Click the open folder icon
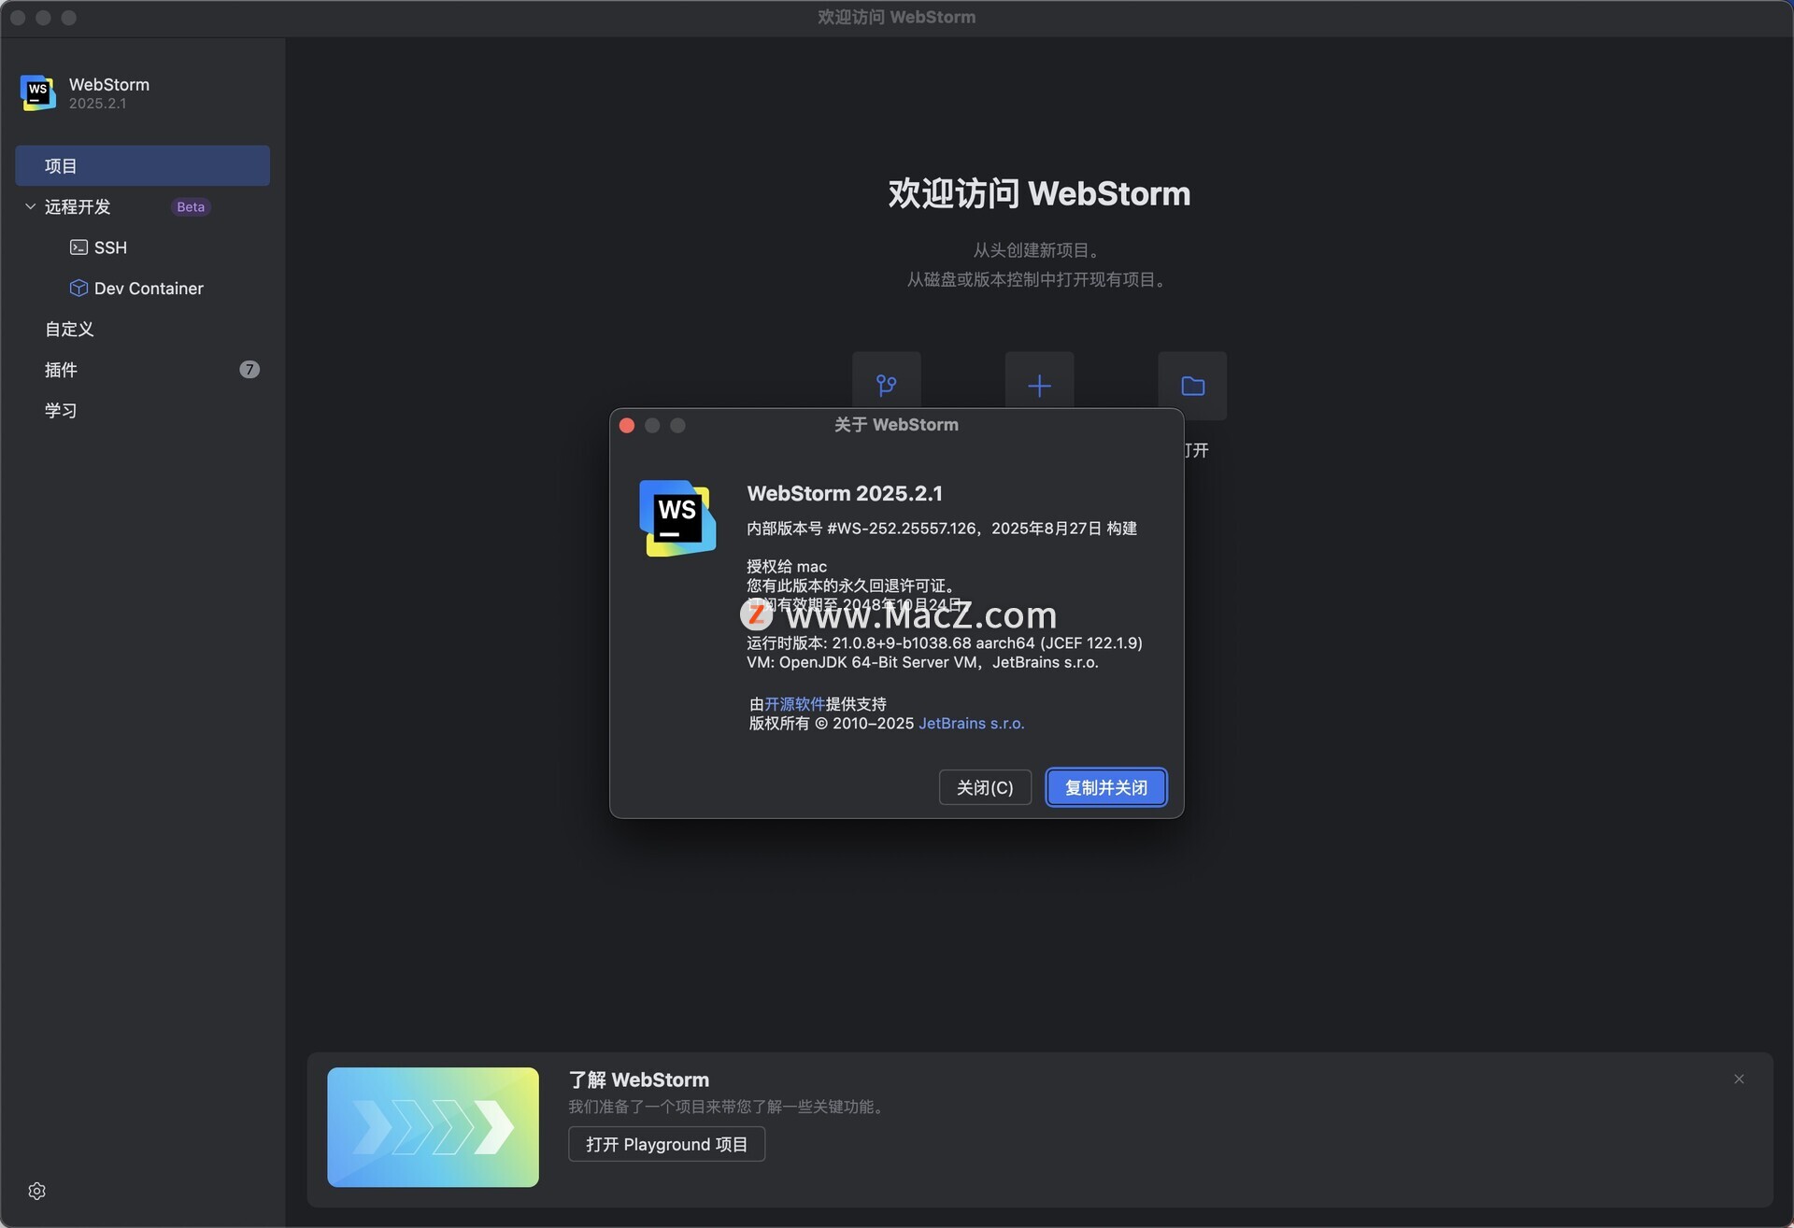 1192,385
